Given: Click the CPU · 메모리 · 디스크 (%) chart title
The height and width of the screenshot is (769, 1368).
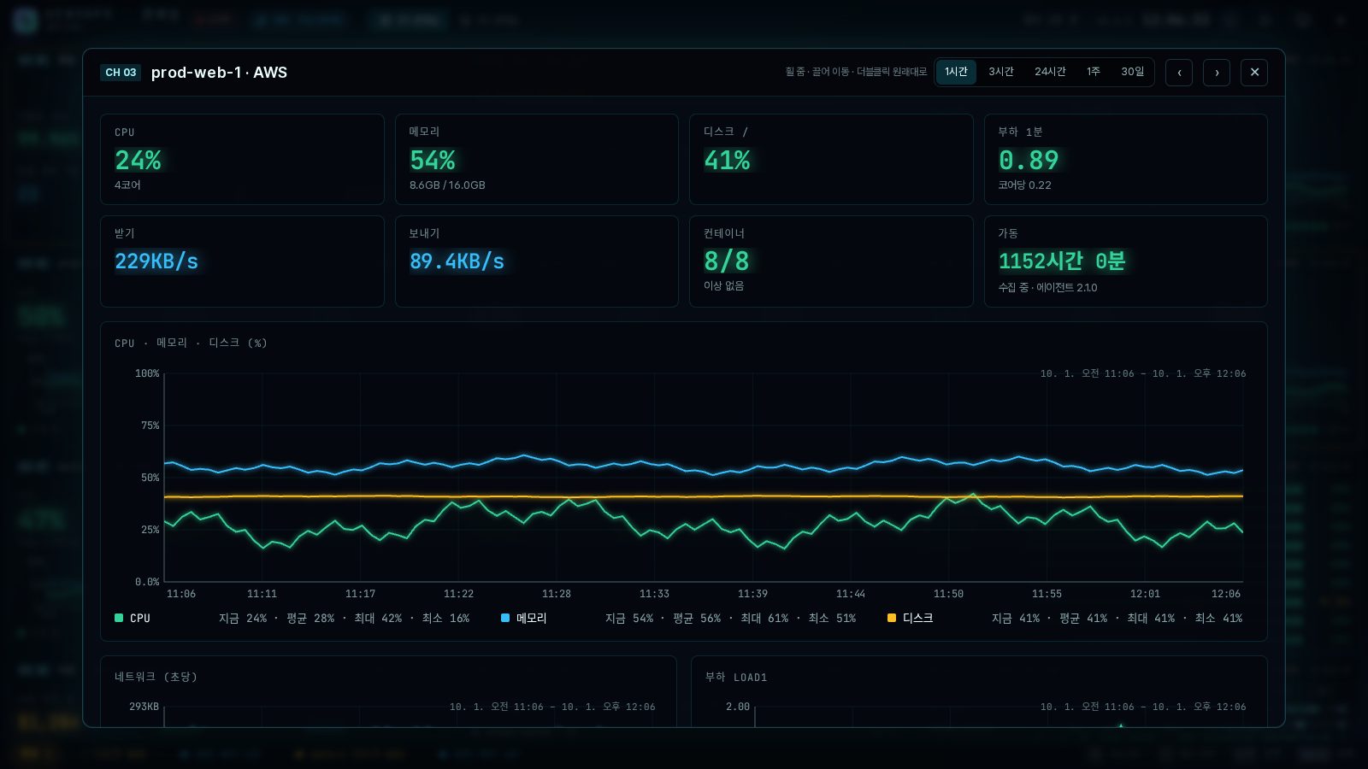Looking at the screenshot, I should [x=191, y=343].
